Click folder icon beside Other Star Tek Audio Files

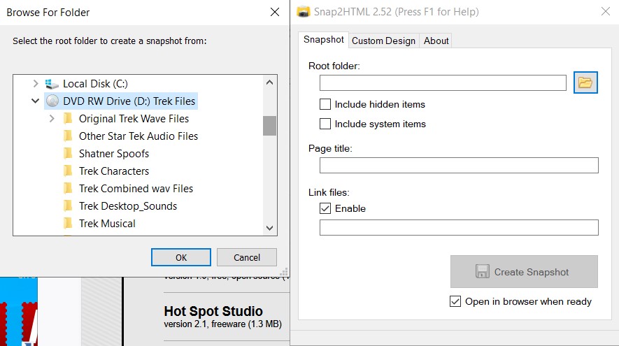point(68,136)
